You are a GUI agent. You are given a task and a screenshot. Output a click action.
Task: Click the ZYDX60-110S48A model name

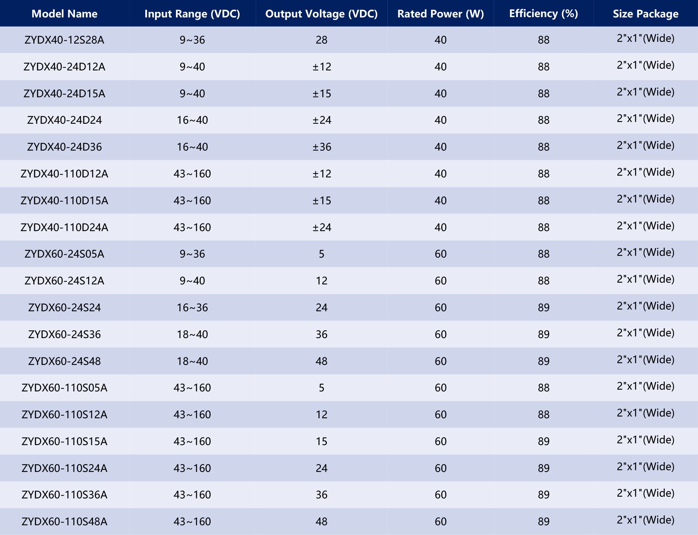pos(64,521)
